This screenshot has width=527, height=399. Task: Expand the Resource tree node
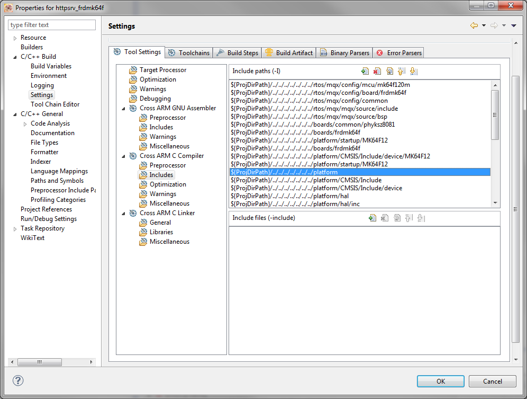click(15, 38)
